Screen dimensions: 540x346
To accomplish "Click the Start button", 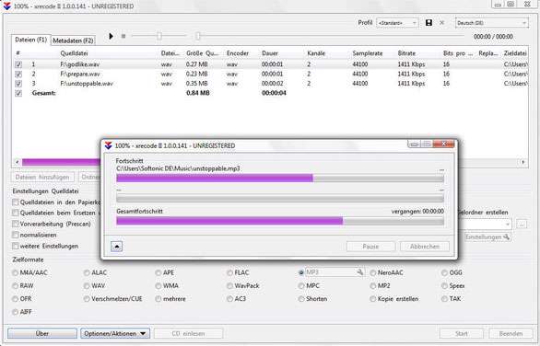I will point(461,333).
